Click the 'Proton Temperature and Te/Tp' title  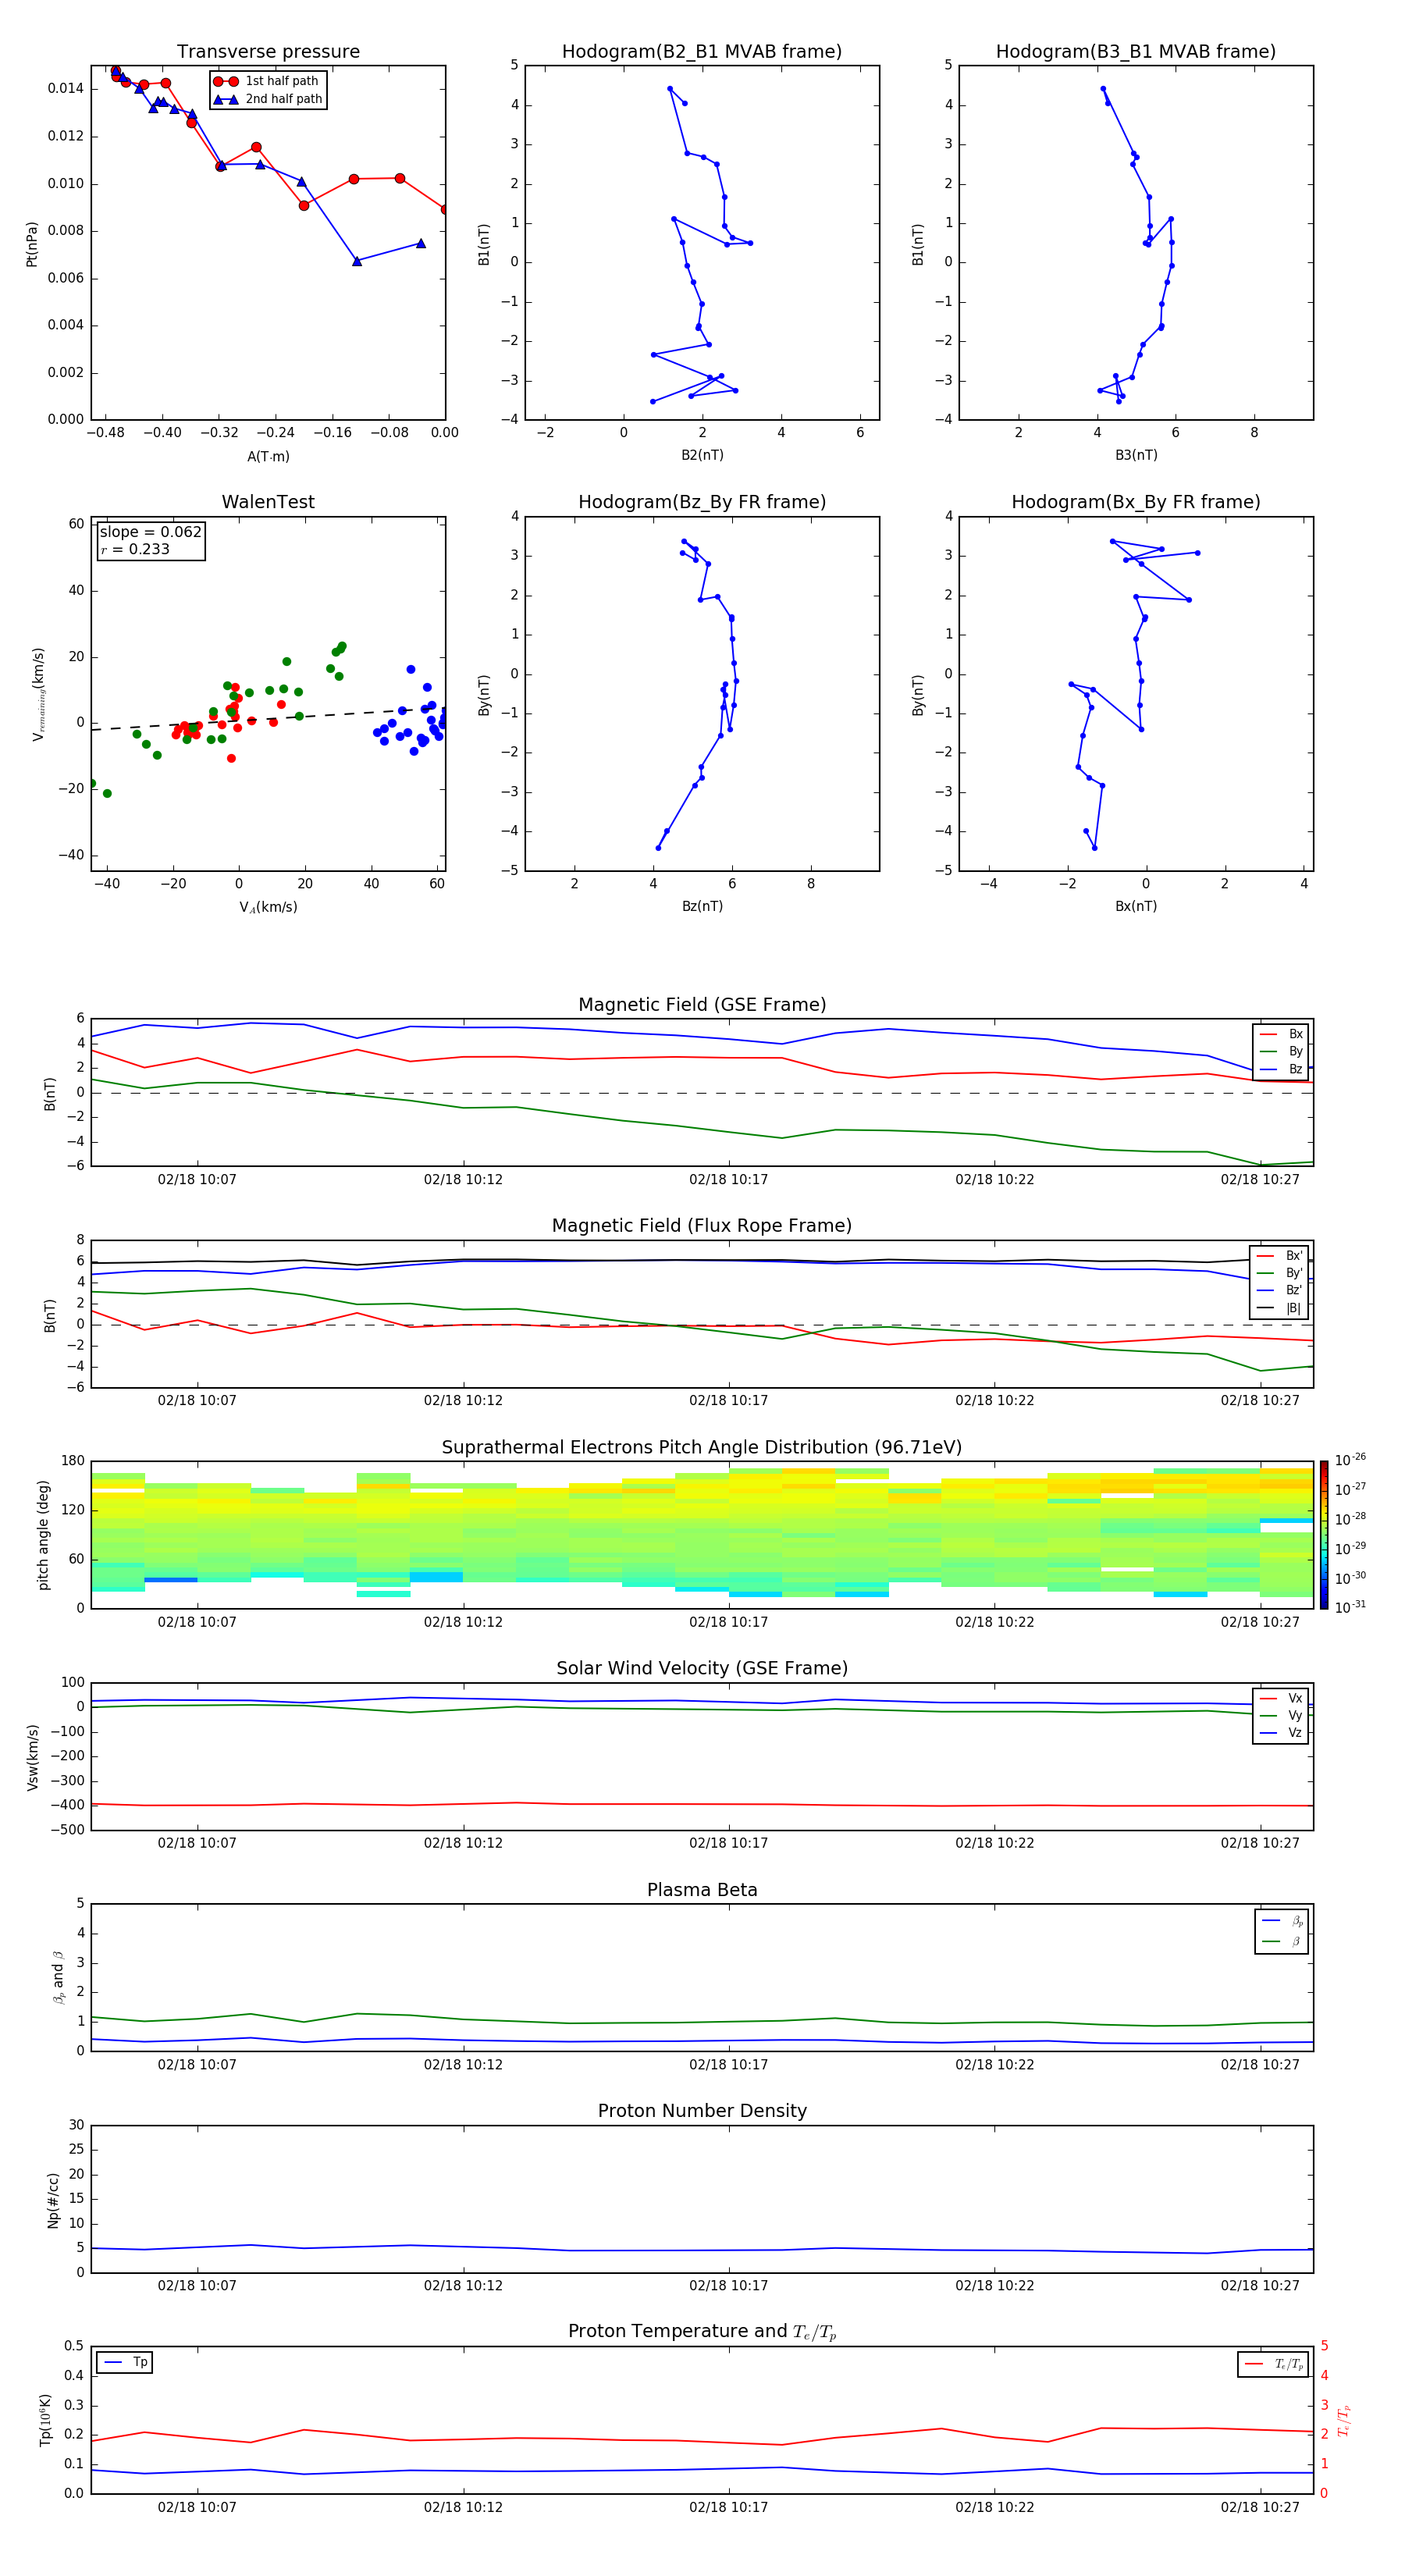coord(702,2332)
